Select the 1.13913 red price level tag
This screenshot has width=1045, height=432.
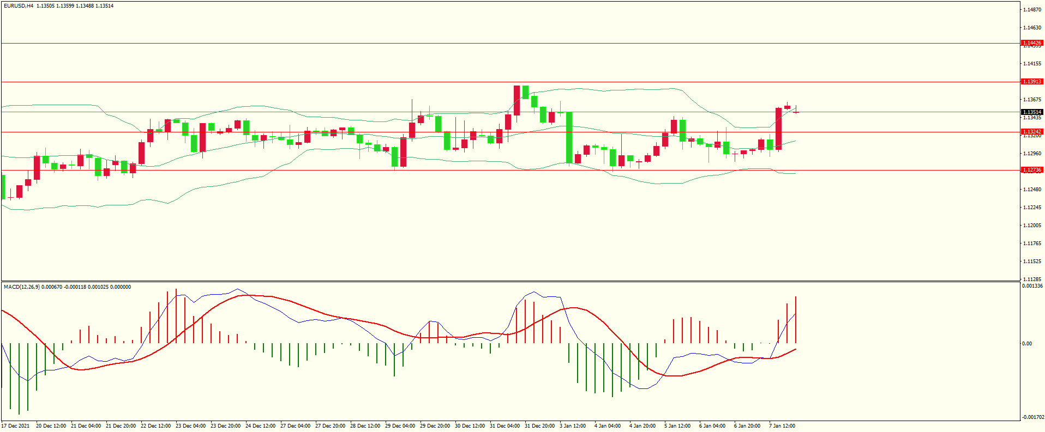point(1031,82)
